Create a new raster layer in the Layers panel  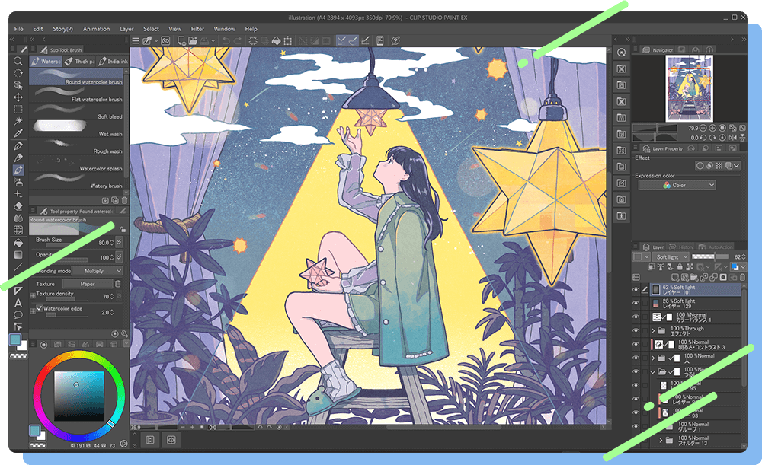[x=677, y=277]
